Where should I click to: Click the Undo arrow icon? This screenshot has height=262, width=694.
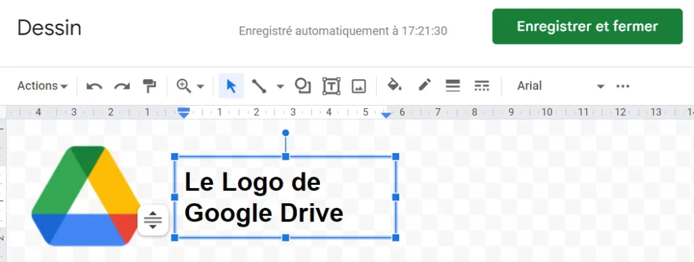(94, 86)
